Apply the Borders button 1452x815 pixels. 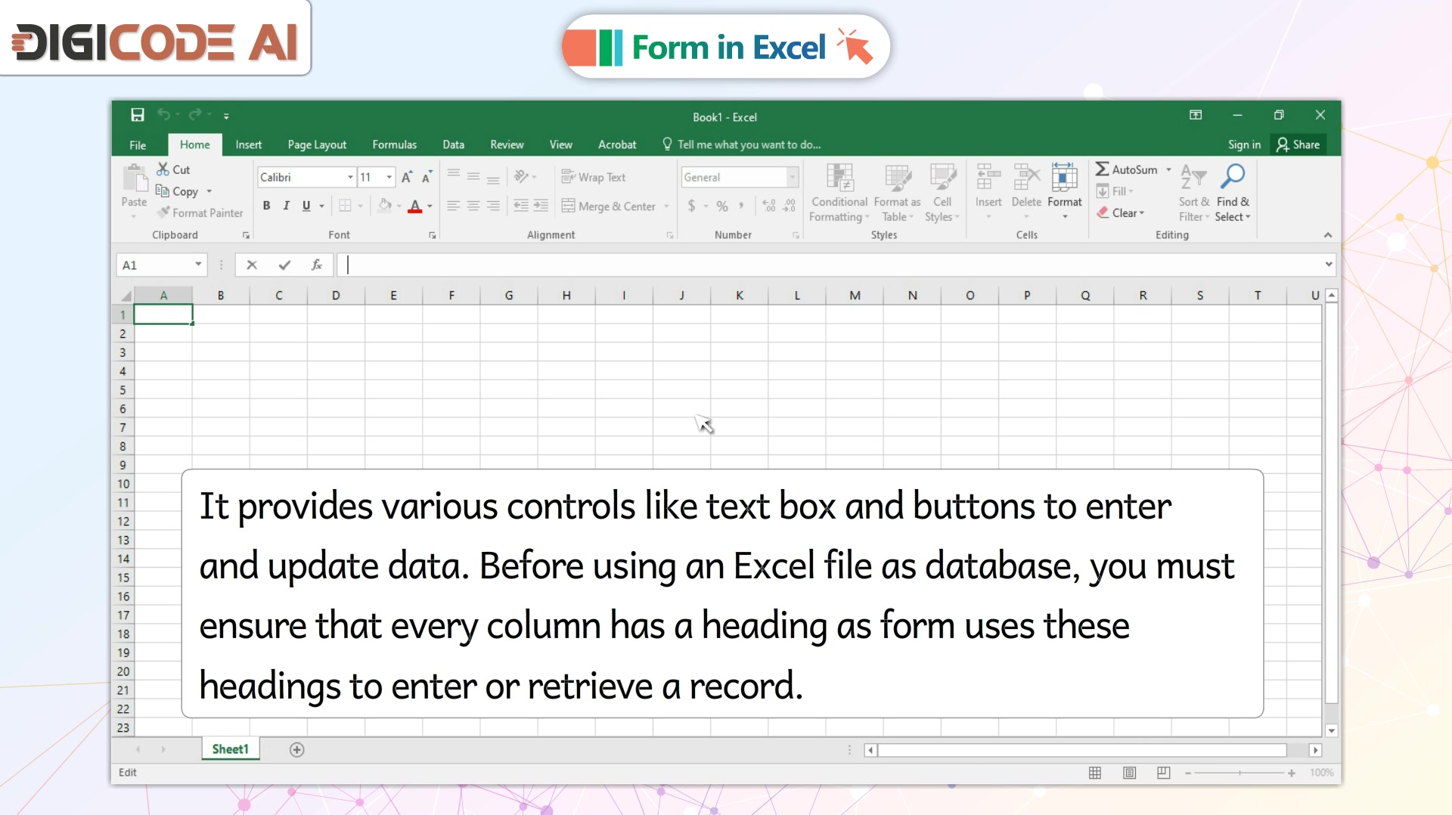tap(345, 206)
